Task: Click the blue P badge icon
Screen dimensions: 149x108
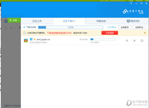Action: (x=31, y=39)
